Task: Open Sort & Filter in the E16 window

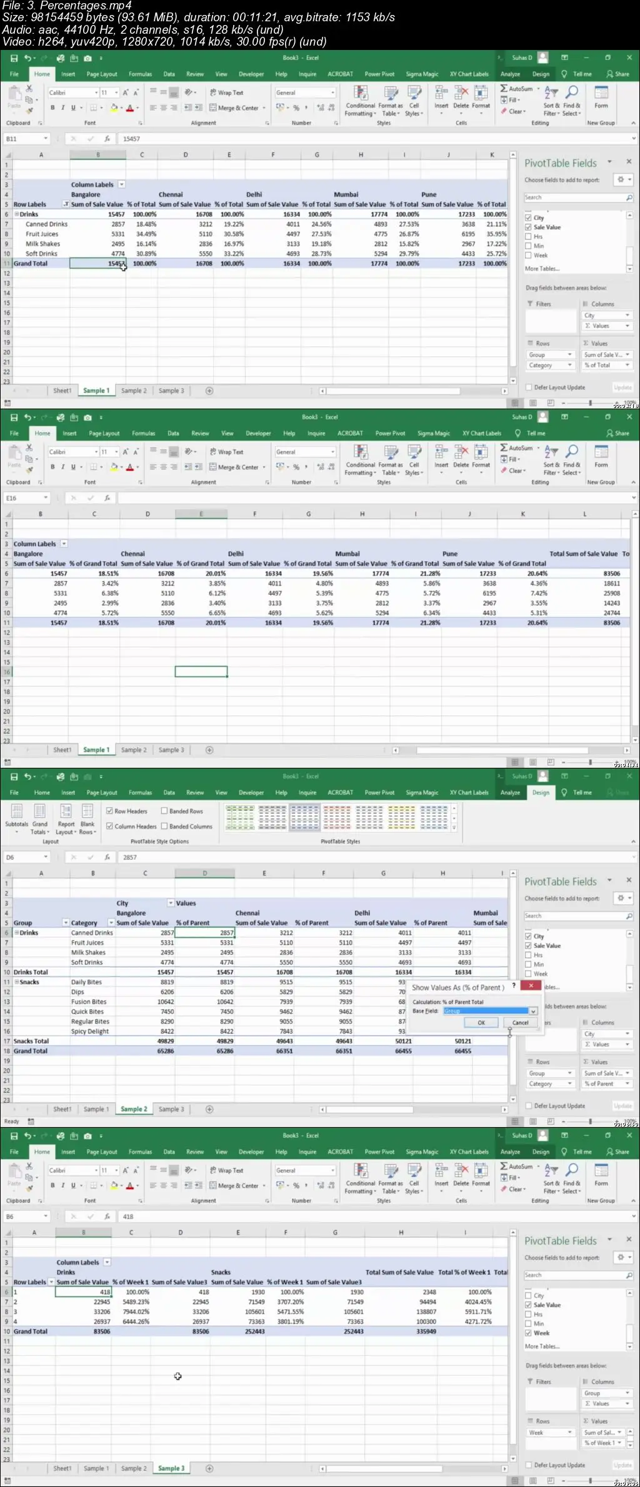Action: coord(552,460)
